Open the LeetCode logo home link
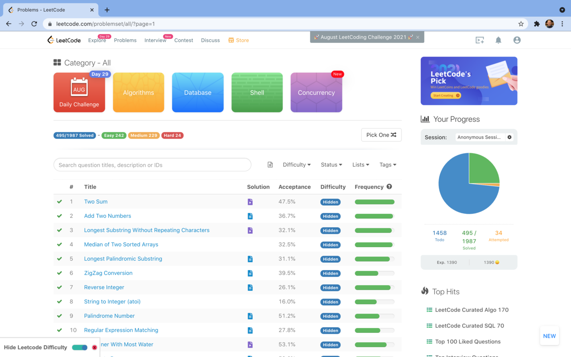571x357 pixels. pos(64,40)
